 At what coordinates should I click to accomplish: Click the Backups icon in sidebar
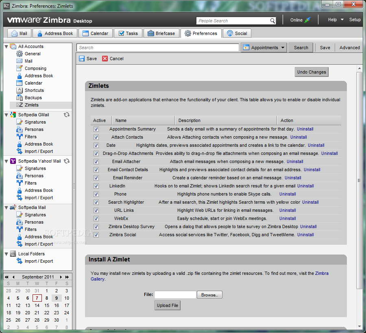click(20, 98)
